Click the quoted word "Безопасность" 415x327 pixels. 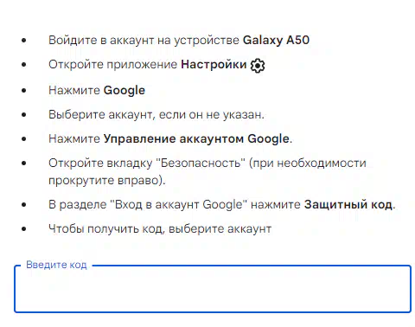[201, 163]
